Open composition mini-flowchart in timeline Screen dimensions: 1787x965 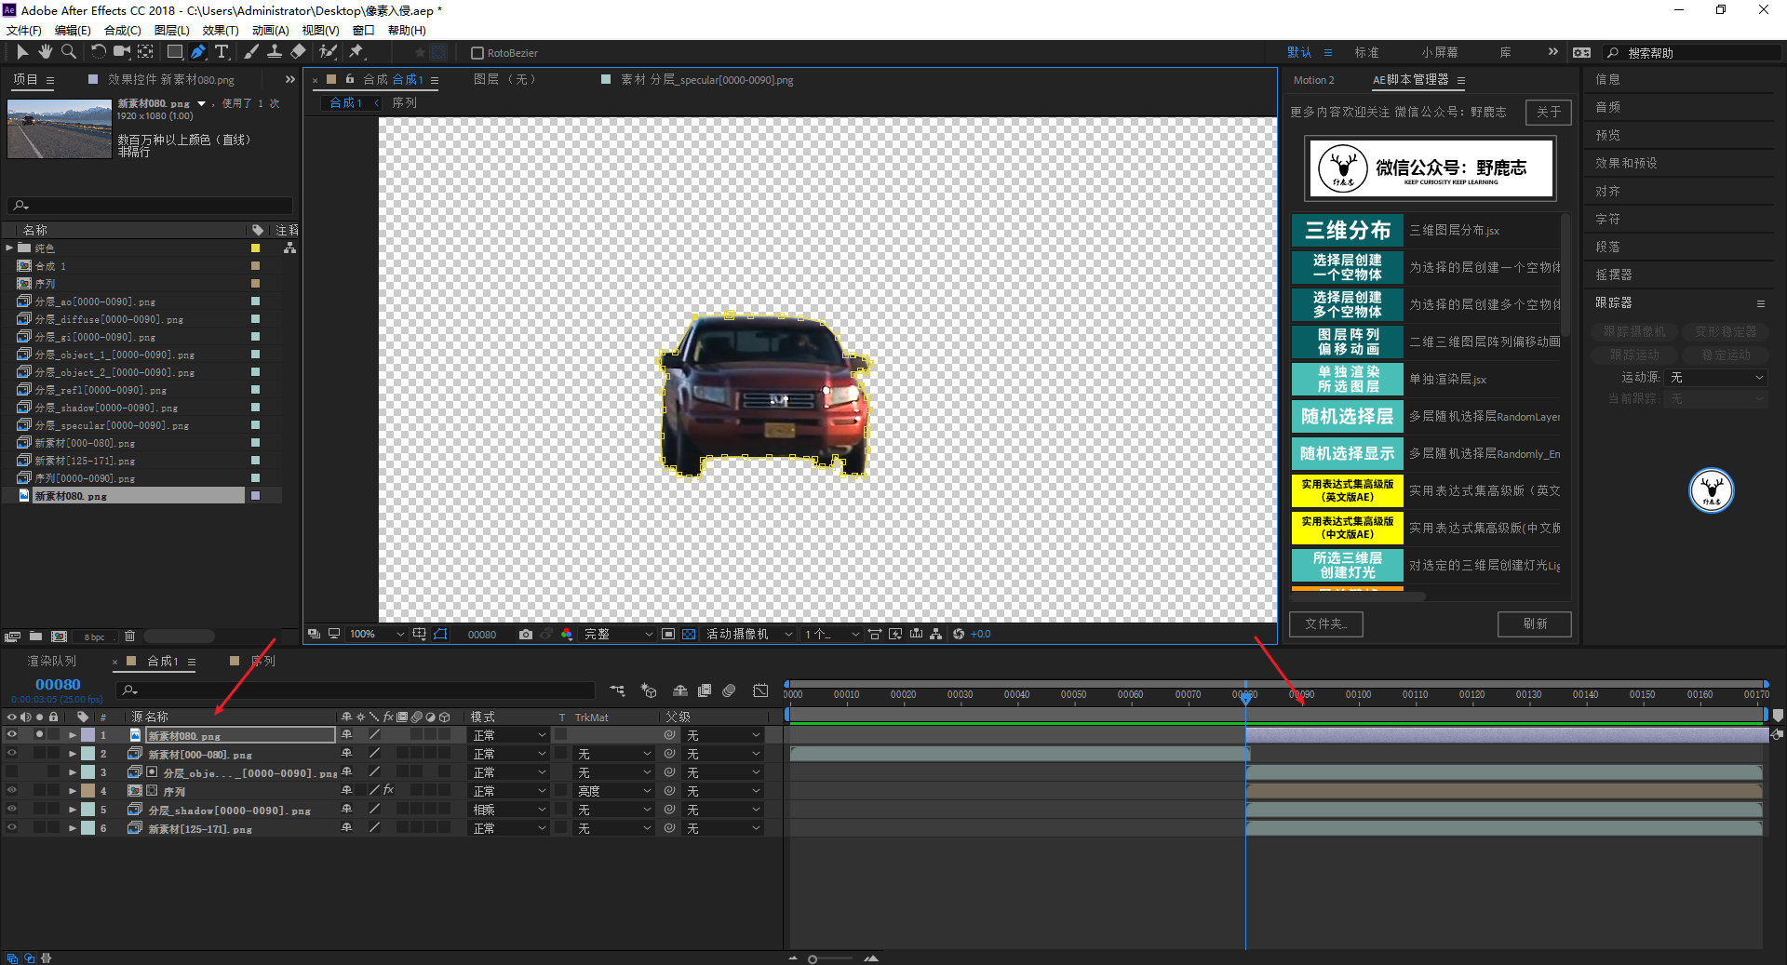(x=617, y=690)
